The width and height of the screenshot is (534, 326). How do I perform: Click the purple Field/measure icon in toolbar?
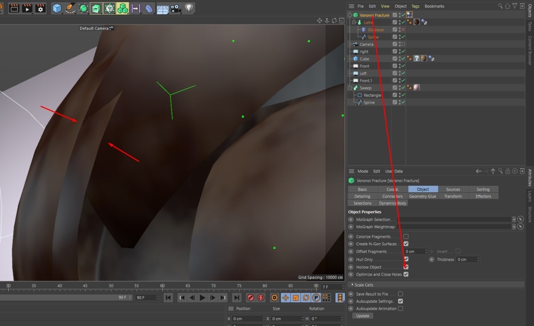tap(136, 8)
